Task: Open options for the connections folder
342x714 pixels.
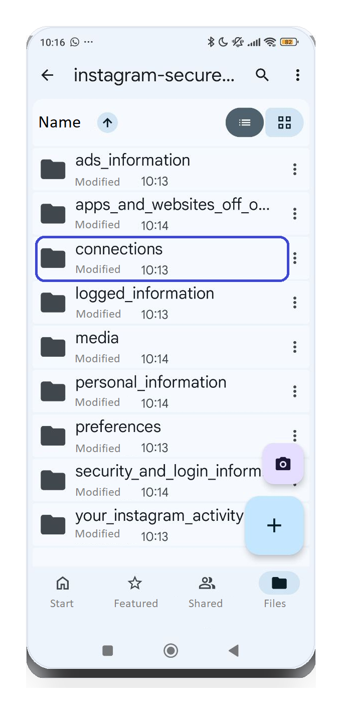Action: [295, 258]
